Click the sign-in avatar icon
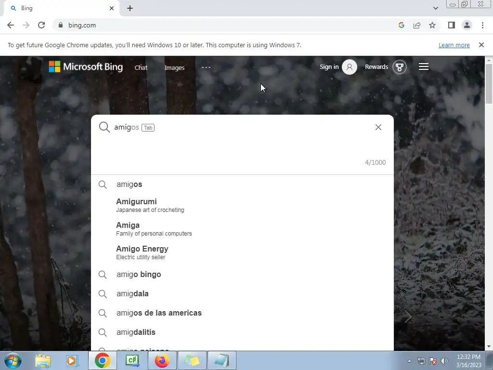This screenshot has width=493, height=370. [x=350, y=66]
